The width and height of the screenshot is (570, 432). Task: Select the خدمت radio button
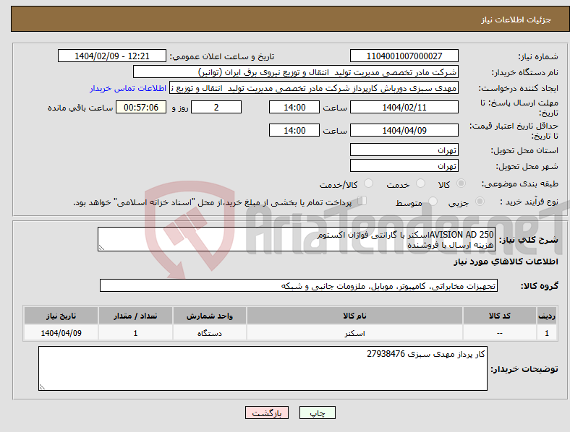tap(420, 183)
